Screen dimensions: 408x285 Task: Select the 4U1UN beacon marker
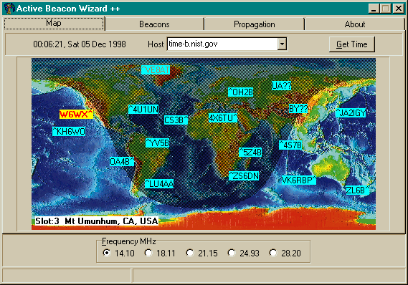[x=143, y=109]
